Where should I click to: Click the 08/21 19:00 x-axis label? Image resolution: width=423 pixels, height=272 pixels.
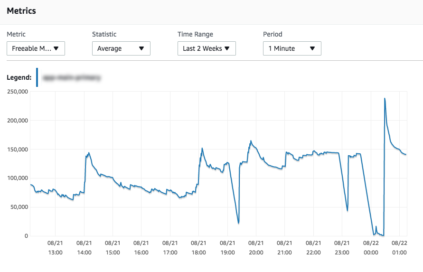coord(227,248)
